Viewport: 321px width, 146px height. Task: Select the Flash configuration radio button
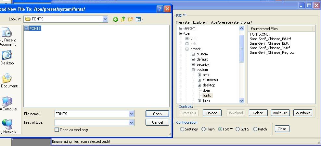(x=203, y=129)
